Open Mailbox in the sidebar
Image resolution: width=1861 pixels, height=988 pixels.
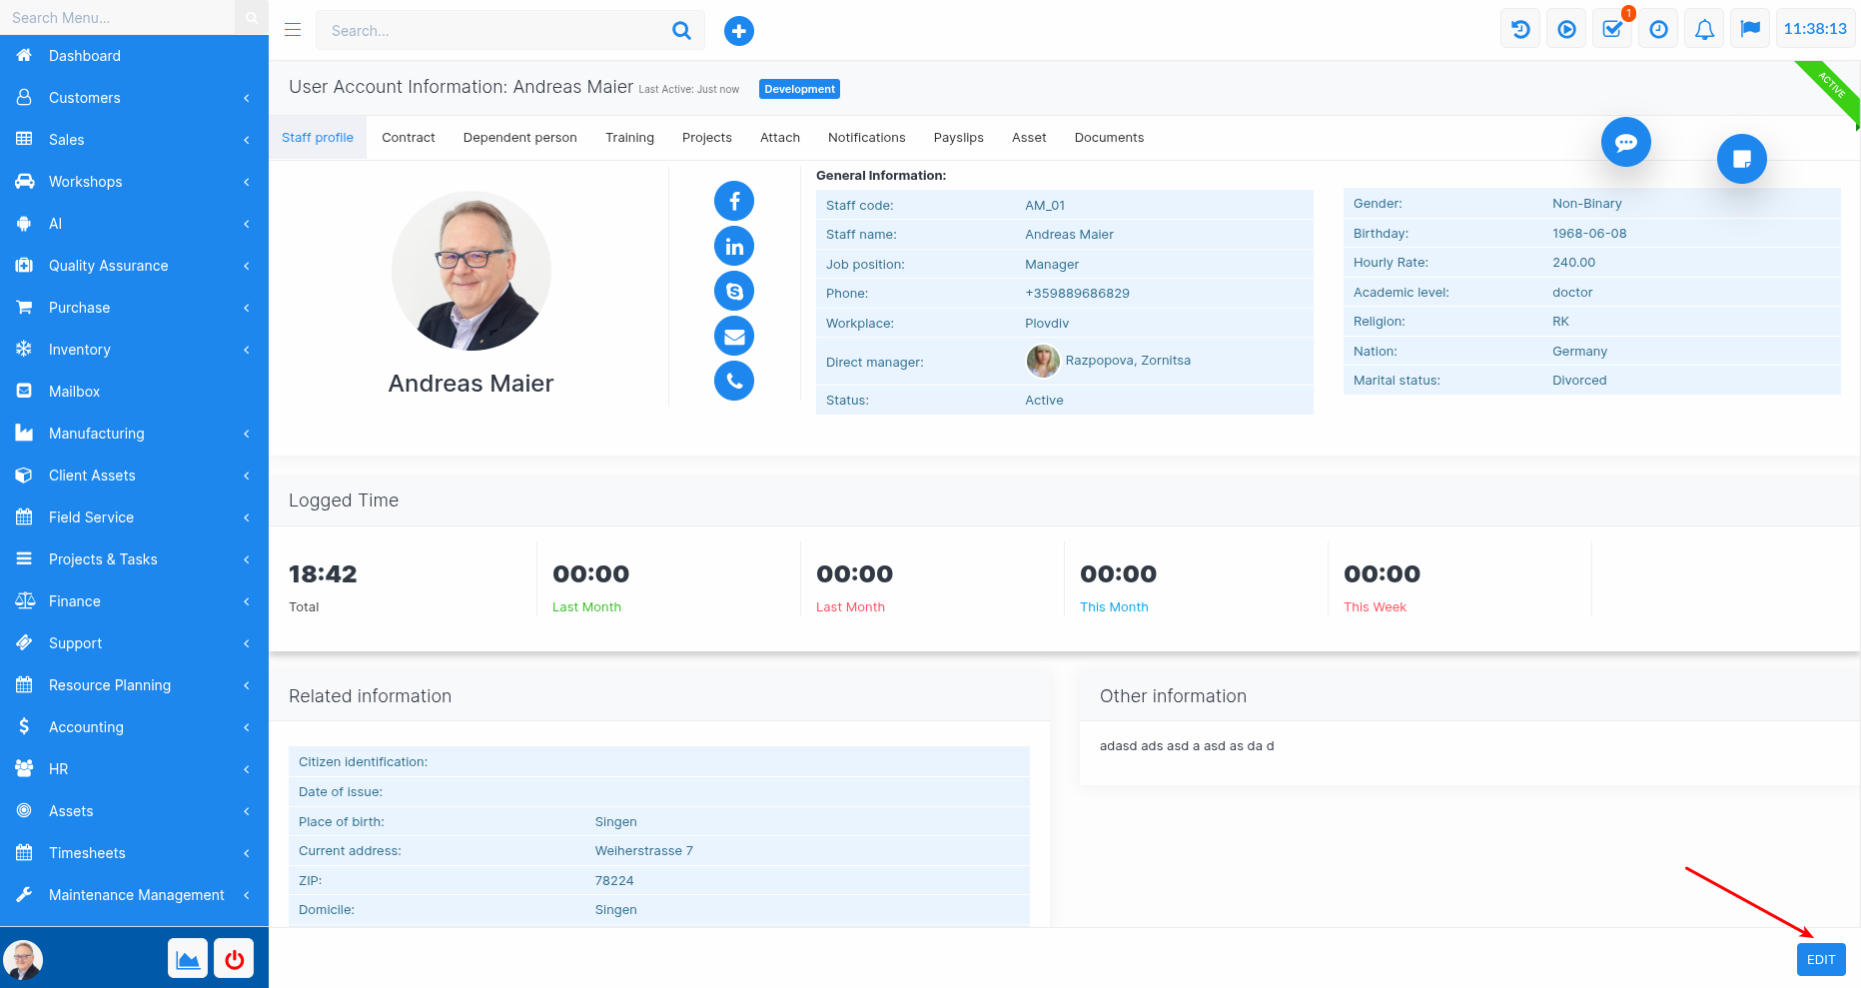pos(75,392)
